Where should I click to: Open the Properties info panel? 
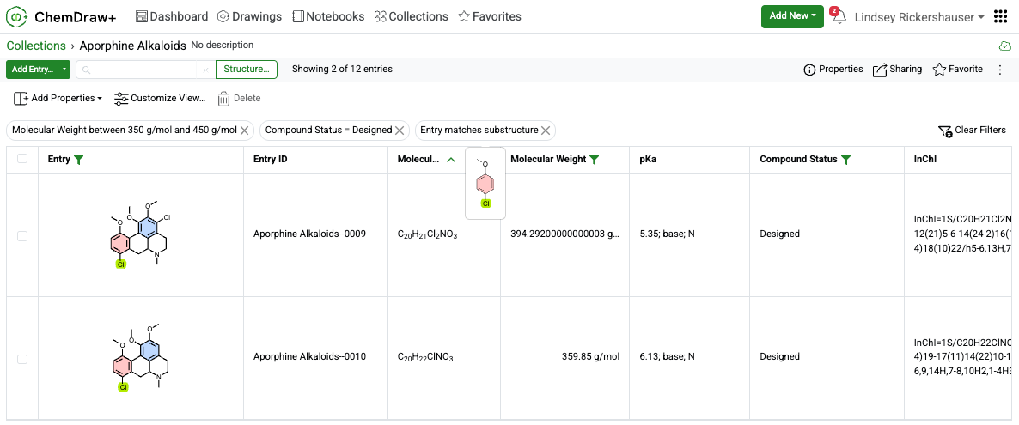pyautogui.click(x=833, y=69)
